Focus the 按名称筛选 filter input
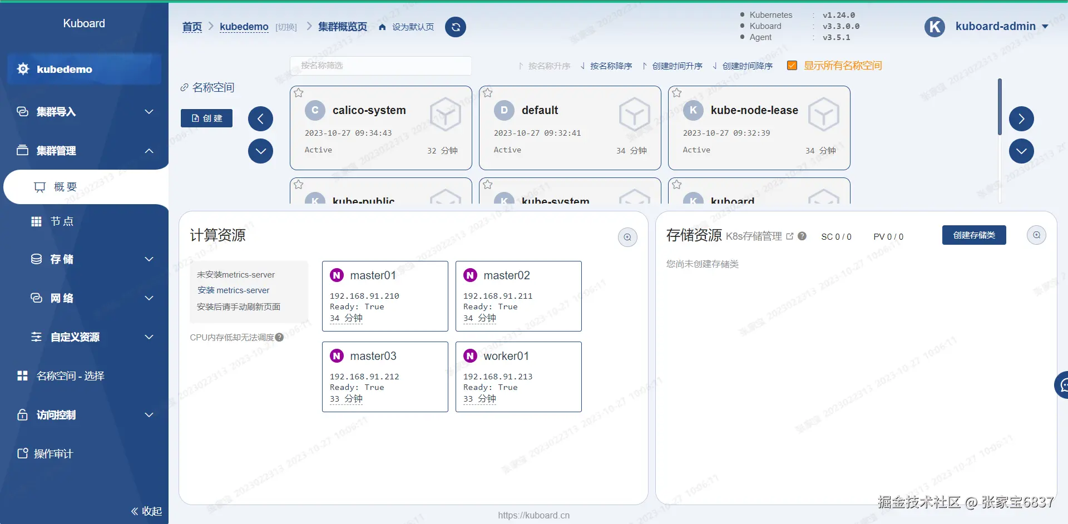Image resolution: width=1068 pixels, height=524 pixels. click(380, 66)
